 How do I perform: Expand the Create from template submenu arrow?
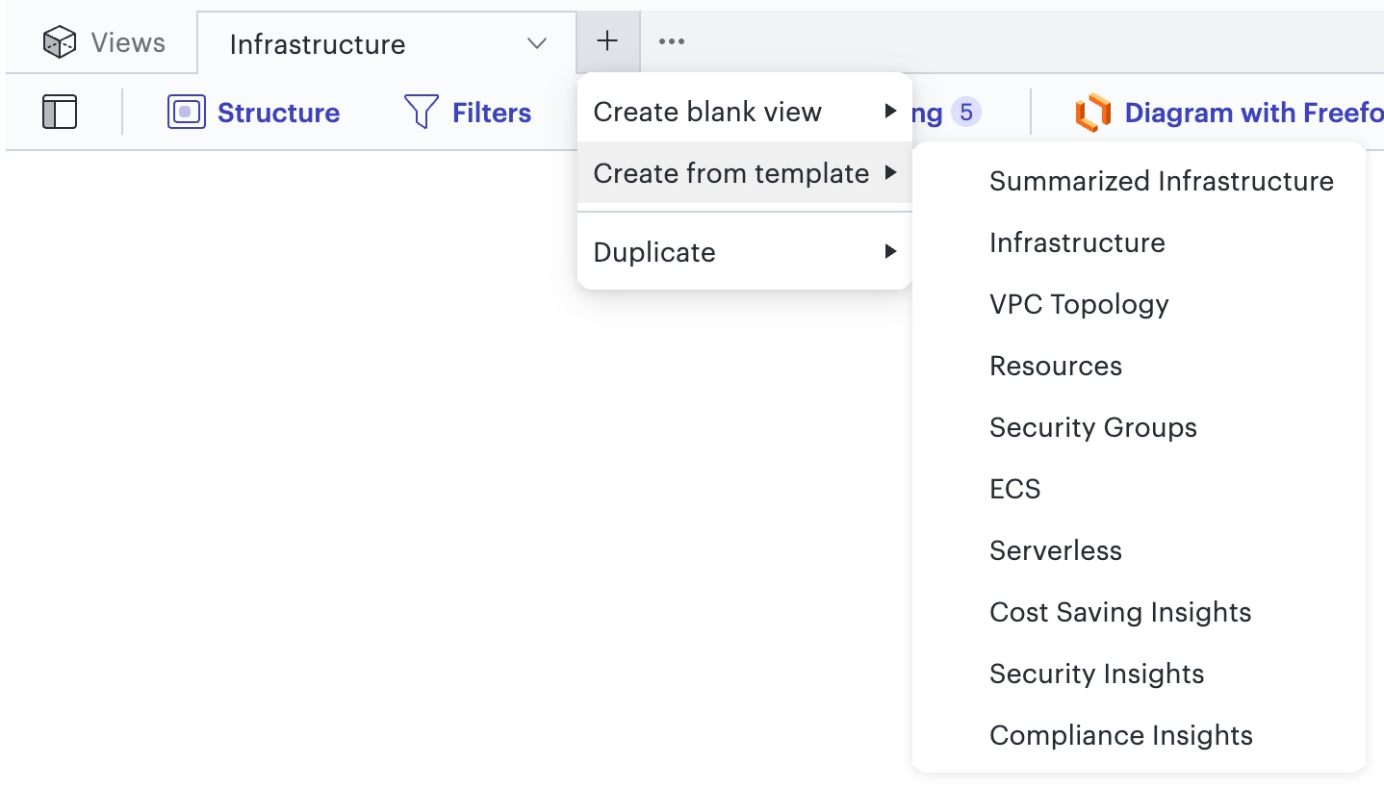(890, 173)
